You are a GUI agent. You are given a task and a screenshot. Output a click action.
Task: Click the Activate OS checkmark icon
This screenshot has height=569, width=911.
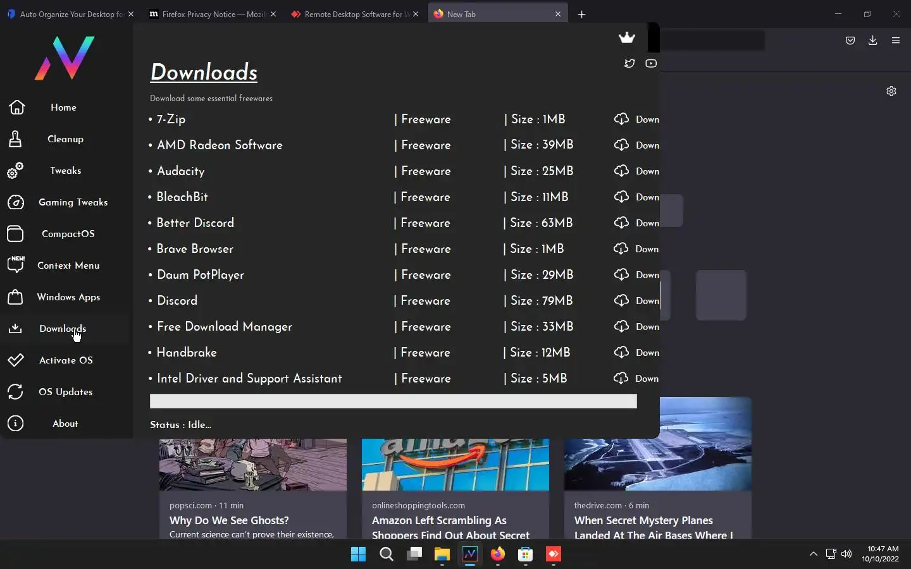tap(16, 360)
